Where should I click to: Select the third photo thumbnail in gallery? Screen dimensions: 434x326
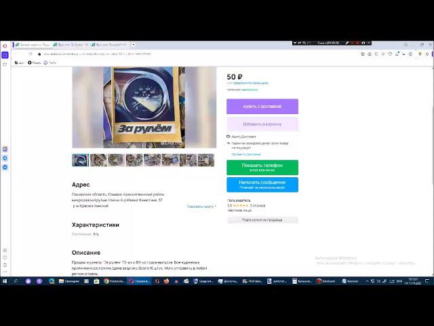(x=116, y=160)
